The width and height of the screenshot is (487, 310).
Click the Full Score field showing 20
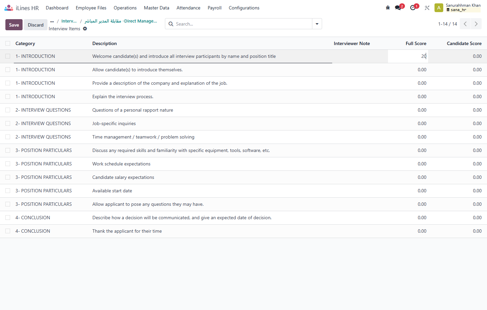click(x=408, y=56)
